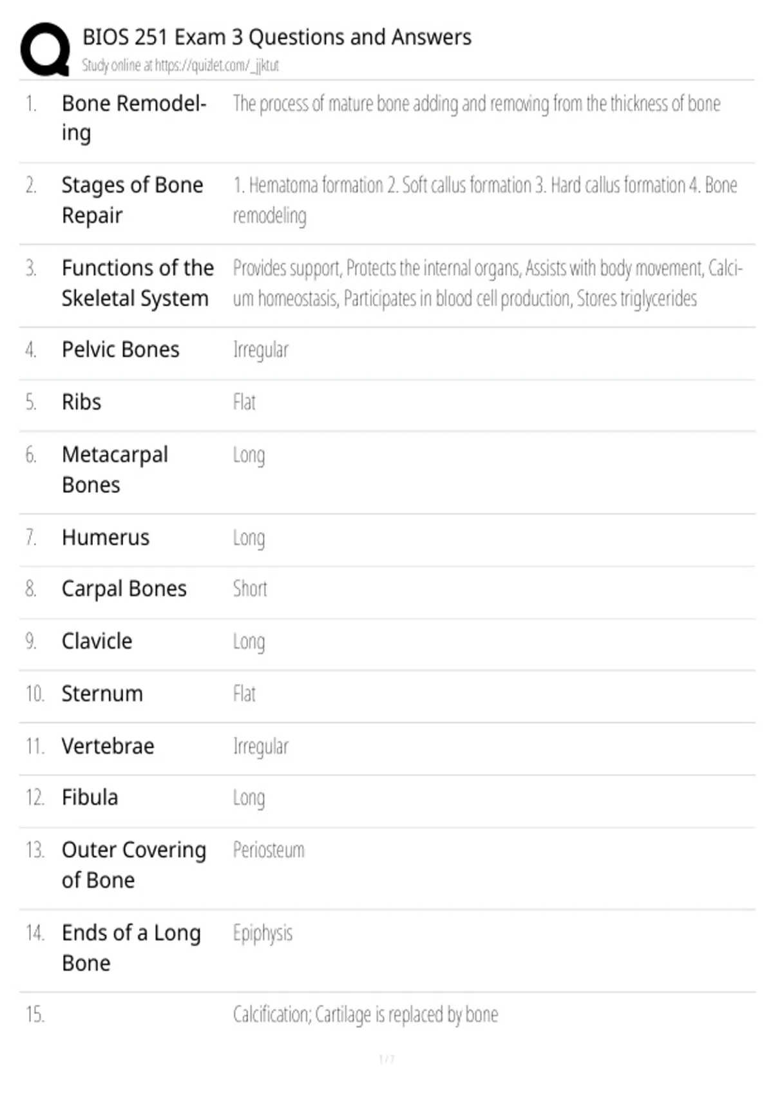Click the Pelvic Bones term
The height and width of the screenshot is (1095, 773).
tap(120, 350)
